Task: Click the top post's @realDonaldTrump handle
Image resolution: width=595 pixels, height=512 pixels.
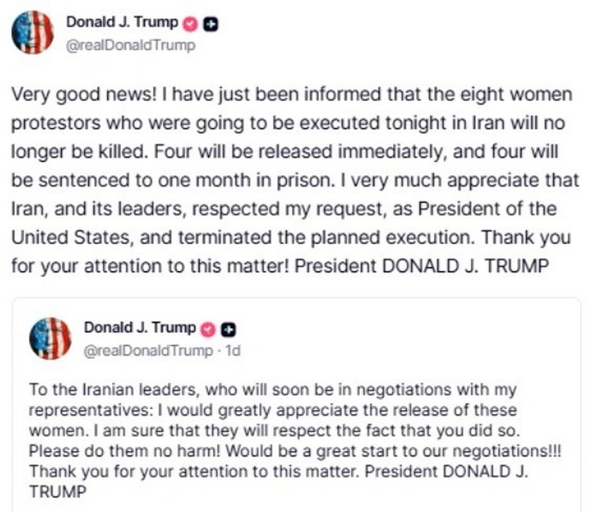Action: tap(131, 45)
